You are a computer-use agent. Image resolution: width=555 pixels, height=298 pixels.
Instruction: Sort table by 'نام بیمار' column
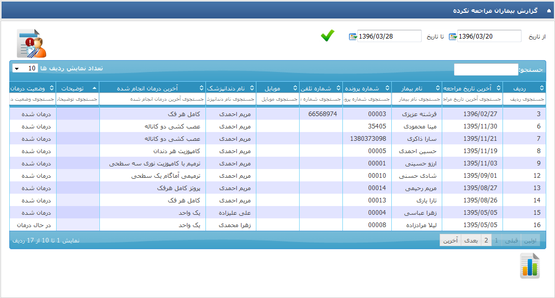[x=416, y=88]
